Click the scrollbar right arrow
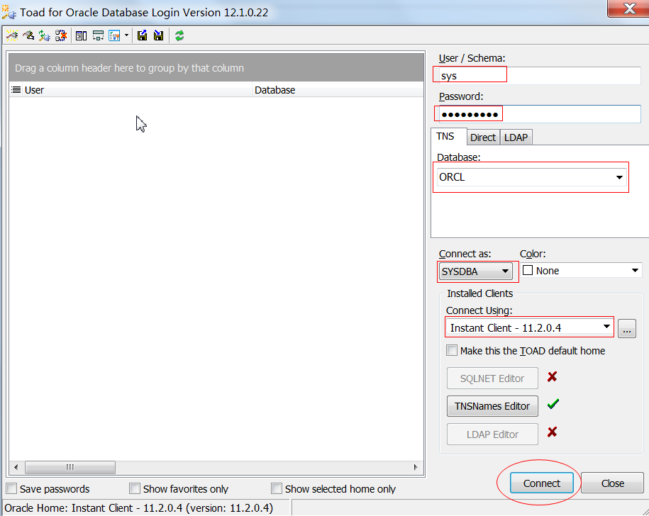Screen dimensions: 649x516 [416, 467]
